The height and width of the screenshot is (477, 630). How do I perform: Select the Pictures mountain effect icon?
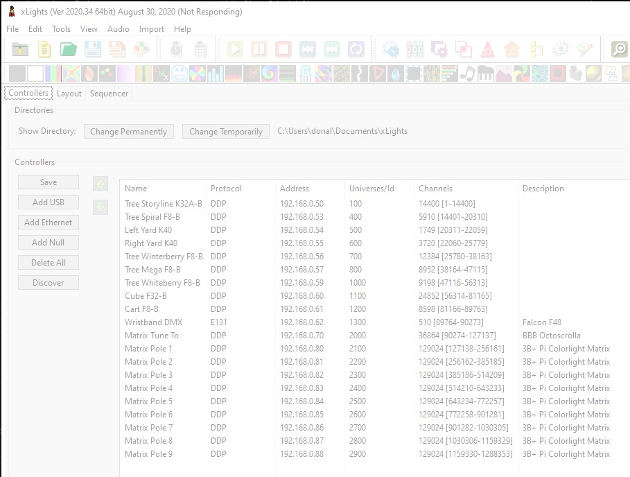coord(503,73)
